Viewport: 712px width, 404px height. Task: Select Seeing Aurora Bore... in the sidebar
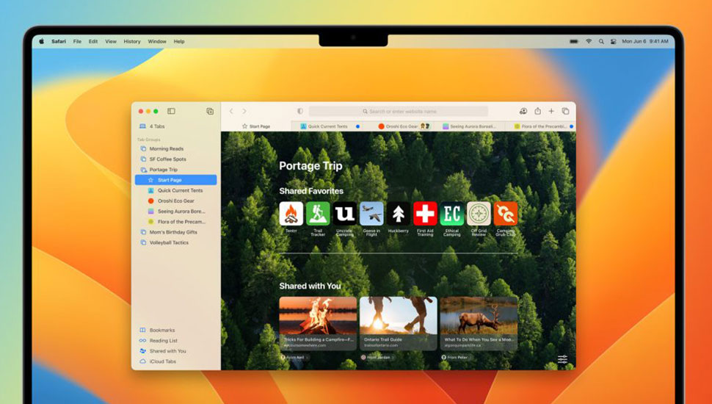[175, 212]
